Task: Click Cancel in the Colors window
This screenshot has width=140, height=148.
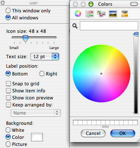Action: pyautogui.click(x=93, y=133)
